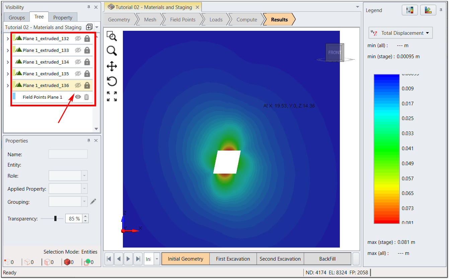Hide Field Points Plane 1 via eye icon
Viewport: 449px width, 279px height.
click(x=78, y=97)
